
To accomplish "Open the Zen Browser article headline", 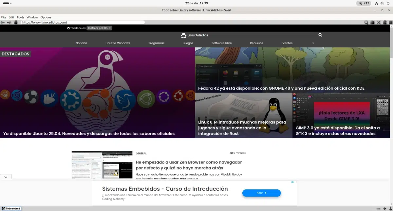I will pyautogui.click(x=189, y=165).
